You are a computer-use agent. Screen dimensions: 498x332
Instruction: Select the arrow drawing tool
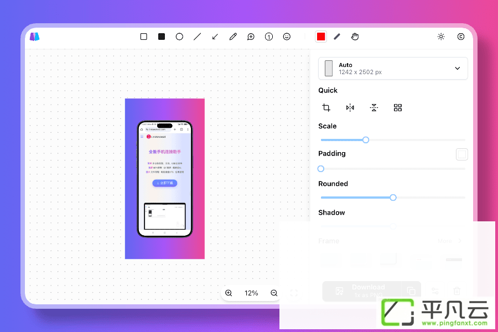click(x=215, y=37)
